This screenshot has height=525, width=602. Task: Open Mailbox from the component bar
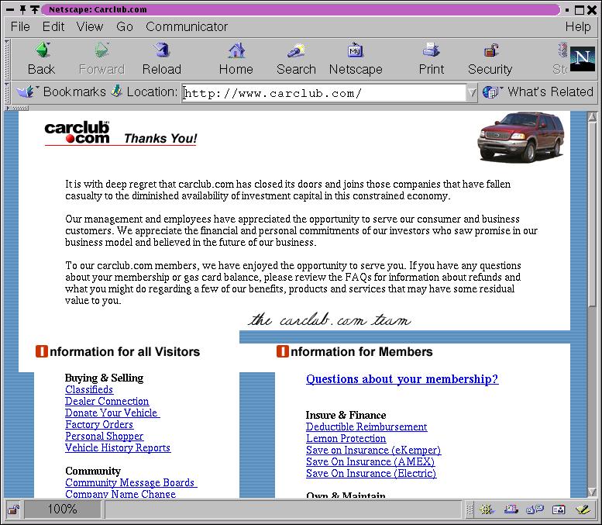(511, 509)
